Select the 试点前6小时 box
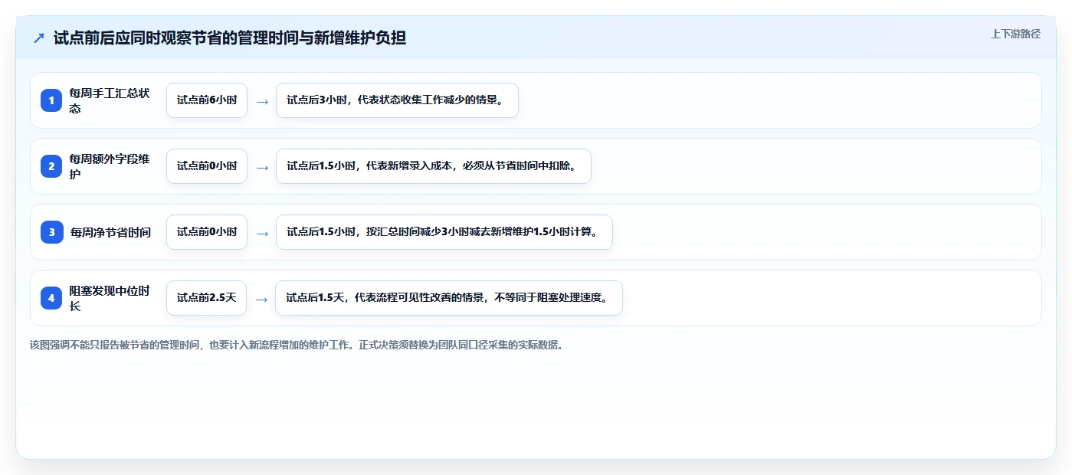This screenshot has width=1072, height=475. pos(207,100)
